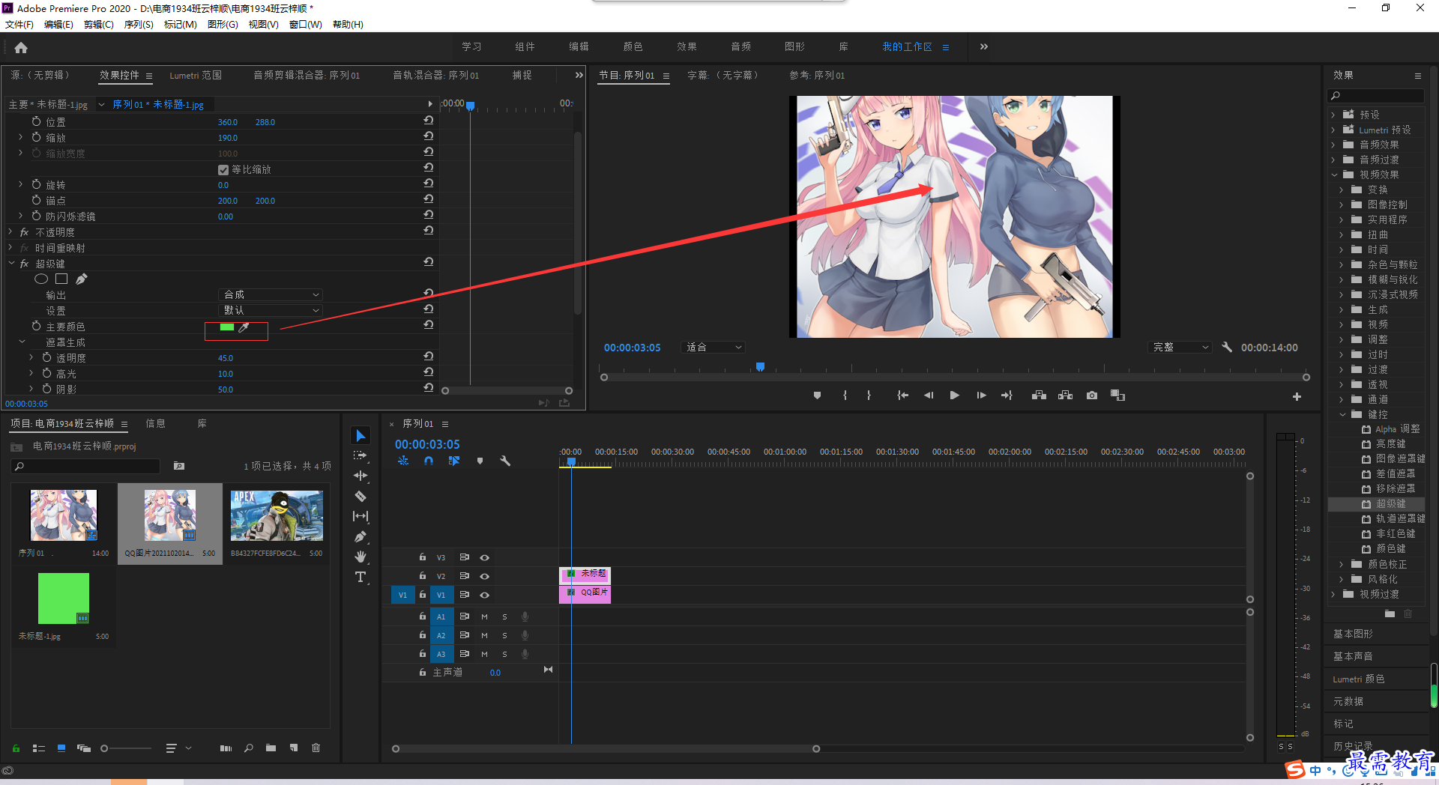Image resolution: width=1439 pixels, height=785 pixels.
Task: Expand the 不透明度 effect section
Action: click(10, 232)
